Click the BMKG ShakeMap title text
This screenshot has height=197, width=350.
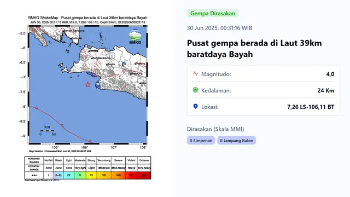pos(87,18)
